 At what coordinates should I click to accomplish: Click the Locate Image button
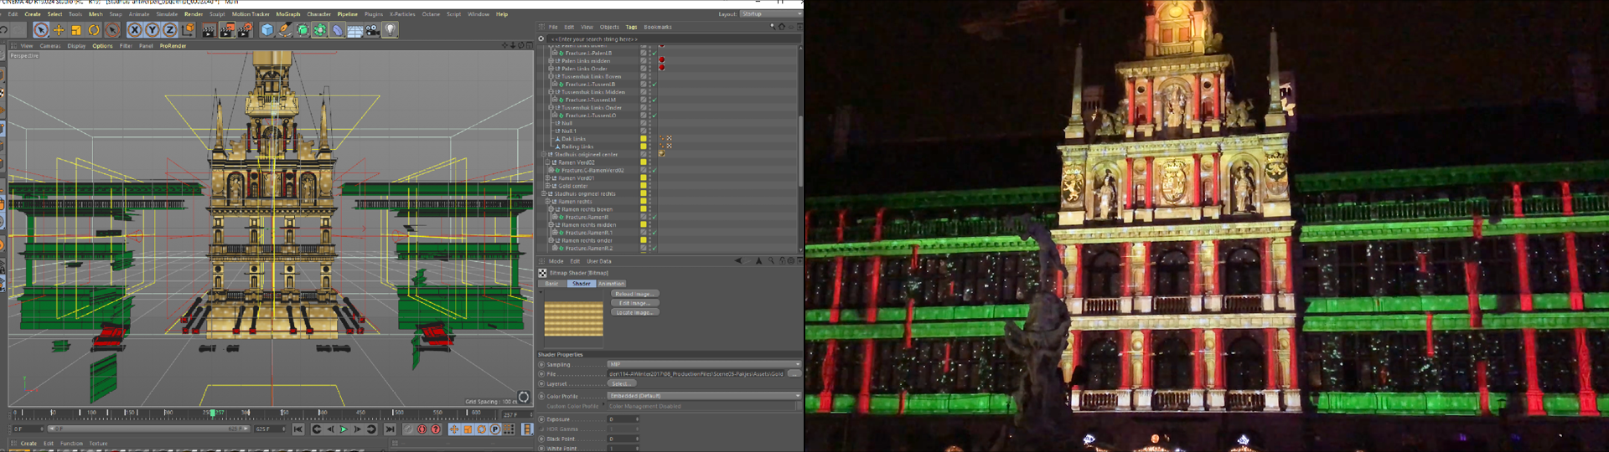[634, 312]
